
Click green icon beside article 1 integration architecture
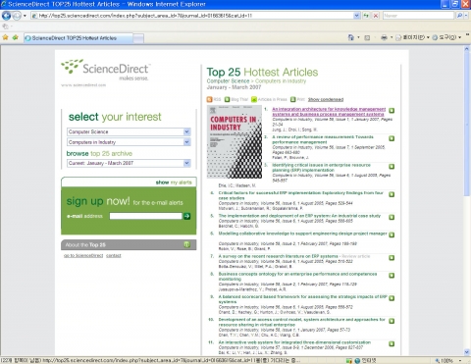coord(392,111)
